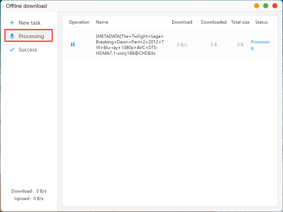Image resolution: width=283 pixels, height=212 pixels.
Task: Click the Upload: 0 B/s readout
Action: (x=29, y=199)
